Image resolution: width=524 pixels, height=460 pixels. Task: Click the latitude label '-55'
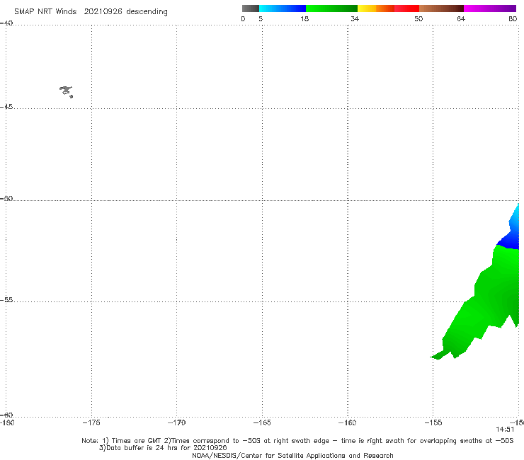6,299
